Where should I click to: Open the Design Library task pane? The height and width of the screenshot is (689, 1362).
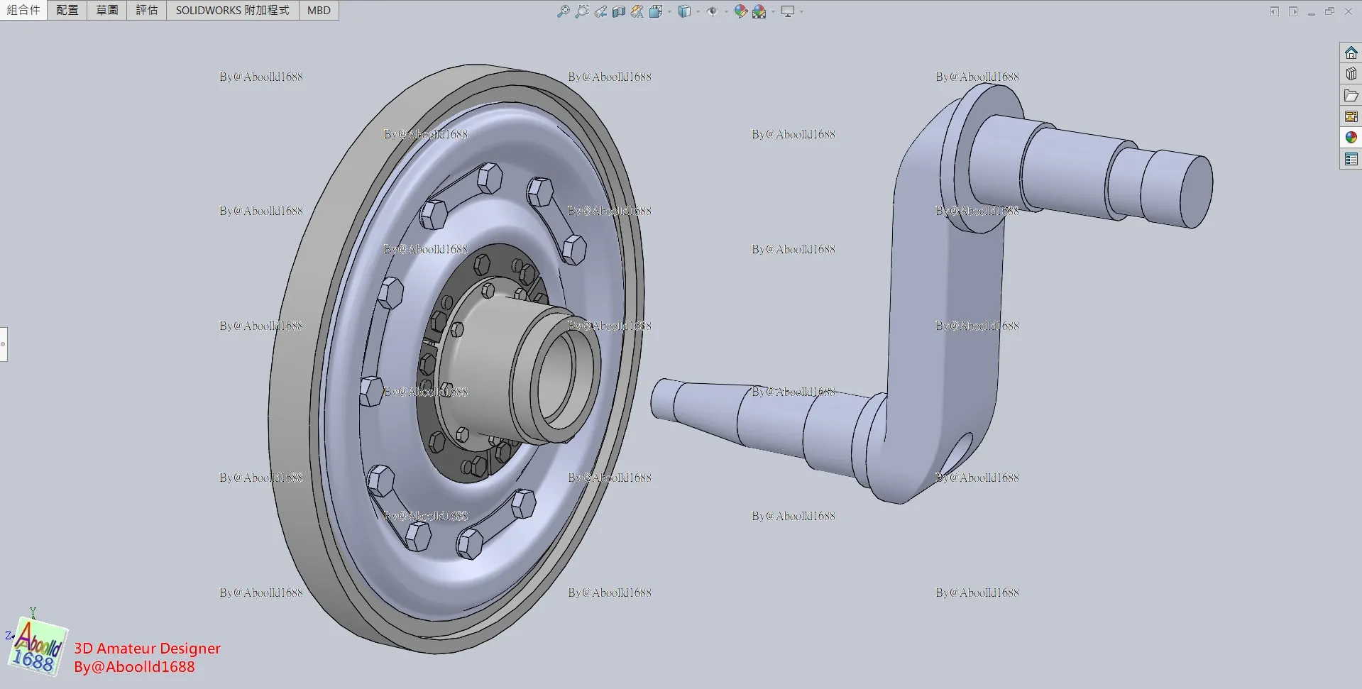1351,74
